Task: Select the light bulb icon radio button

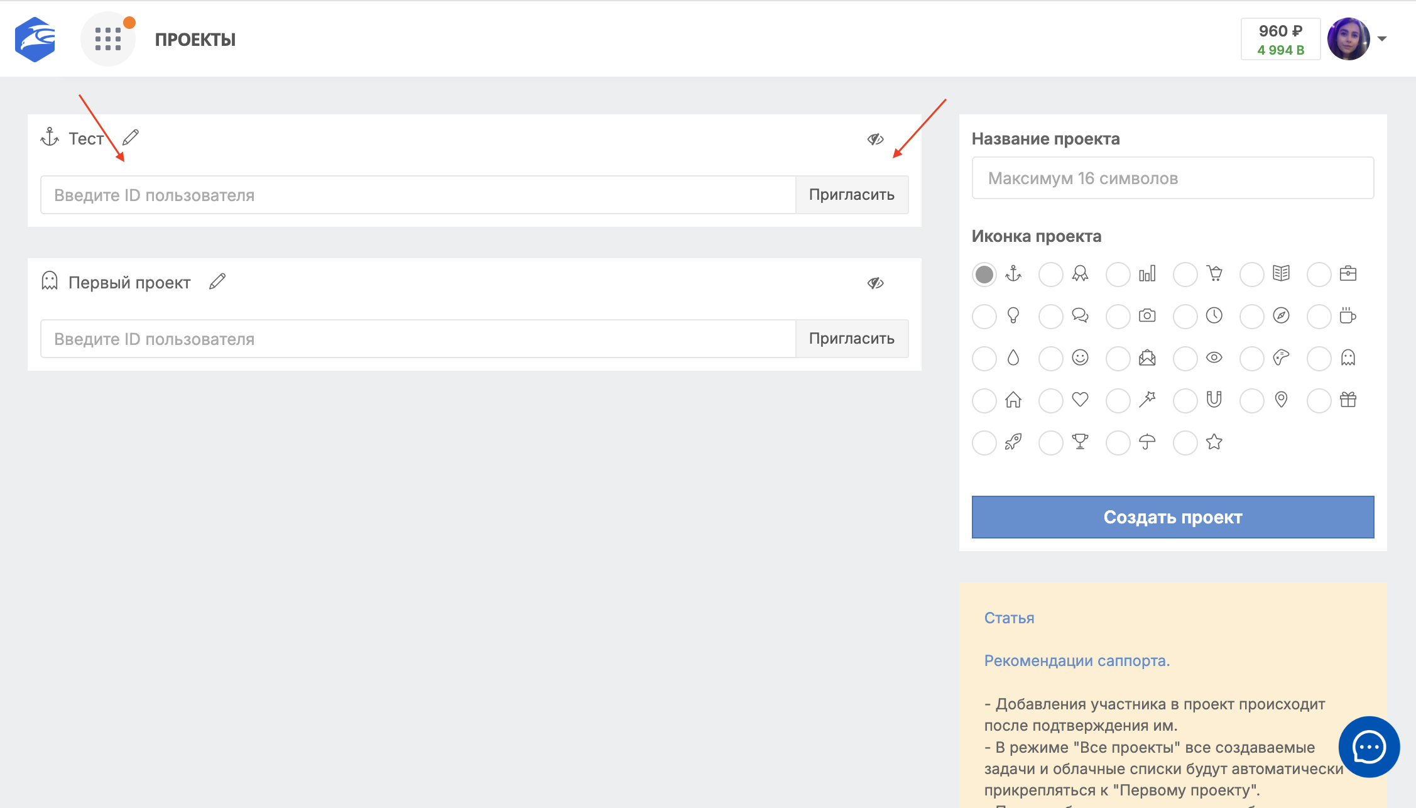Action: (x=984, y=317)
